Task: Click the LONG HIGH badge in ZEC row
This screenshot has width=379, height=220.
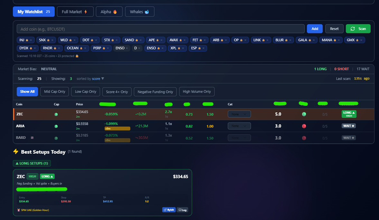Action: click(349, 114)
